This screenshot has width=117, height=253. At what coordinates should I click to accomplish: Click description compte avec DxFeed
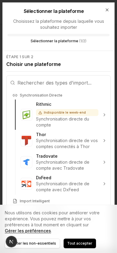pyautogui.click(x=63, y=187)
